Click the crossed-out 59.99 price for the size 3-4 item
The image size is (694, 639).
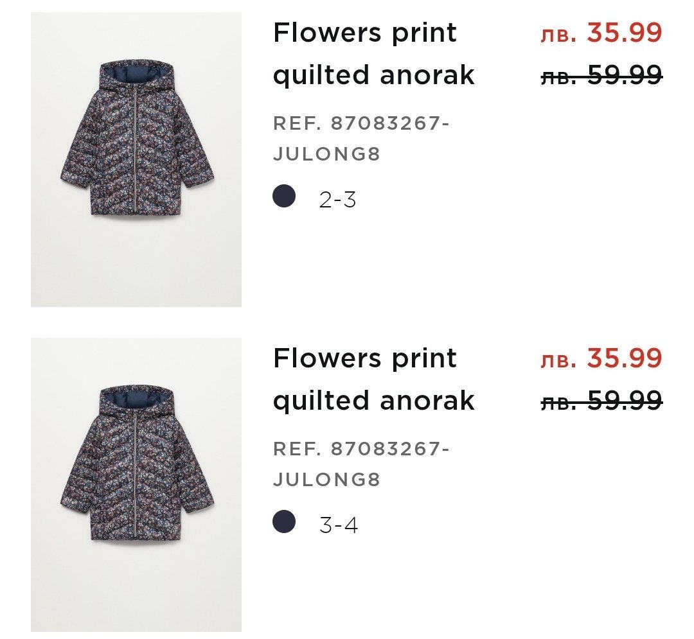click(x=601, y=401)
